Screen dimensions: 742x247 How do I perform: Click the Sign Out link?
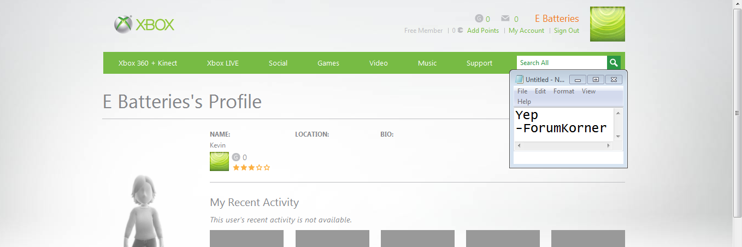click(567, 31)
